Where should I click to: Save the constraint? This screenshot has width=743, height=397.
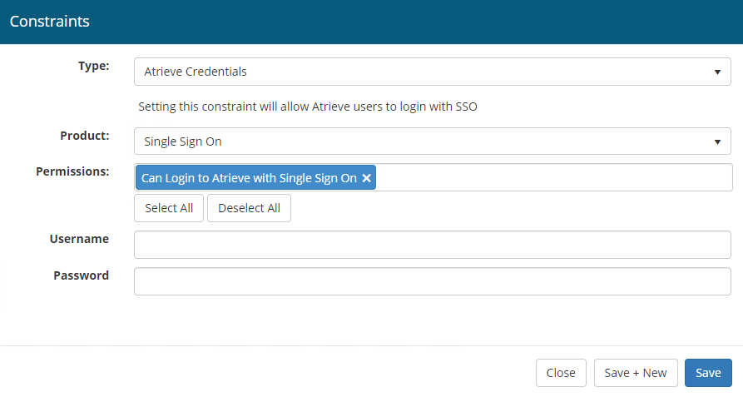[x=708, y=373]
